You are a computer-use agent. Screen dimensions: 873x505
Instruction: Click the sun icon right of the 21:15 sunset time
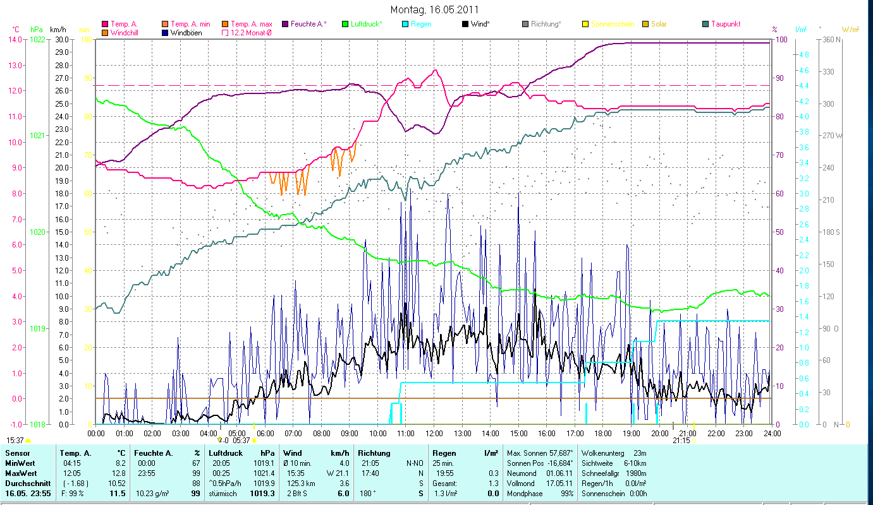pyautogui.click(x=693, y=441)
